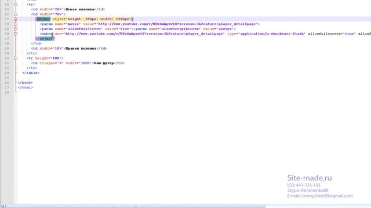Image resolution: width=371 pixels, height=208 pixels.
Task: Toggle the fold marker on line 14
Action: (16, 24)
